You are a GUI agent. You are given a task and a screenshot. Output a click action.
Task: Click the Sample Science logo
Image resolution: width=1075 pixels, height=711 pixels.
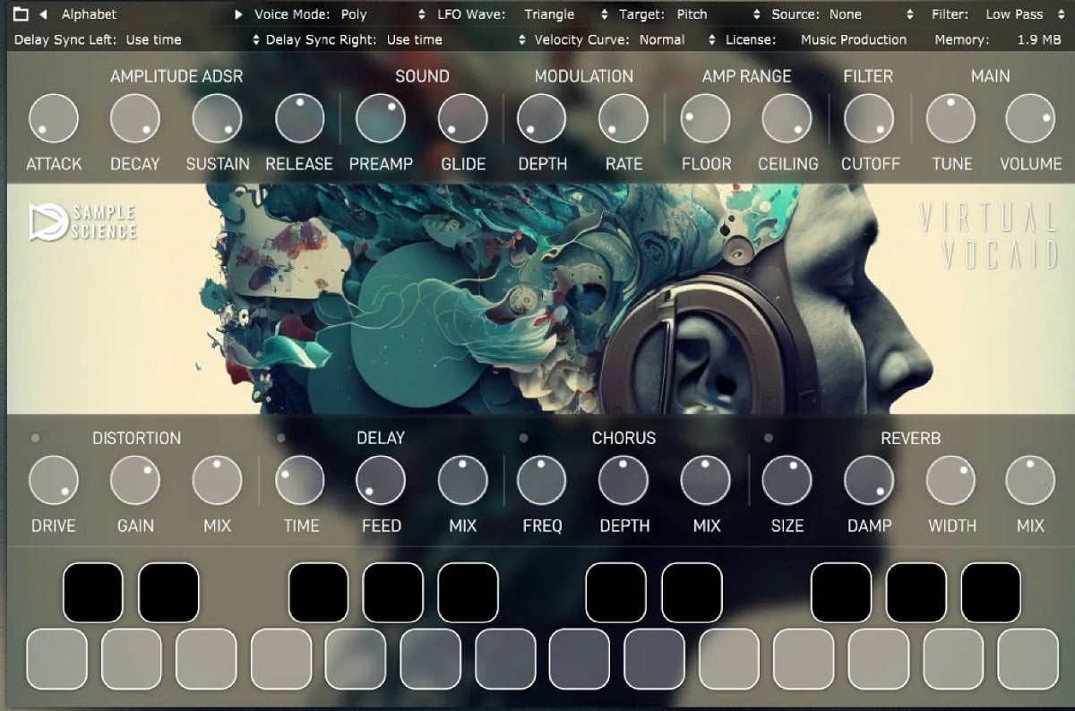pos(82,222)
